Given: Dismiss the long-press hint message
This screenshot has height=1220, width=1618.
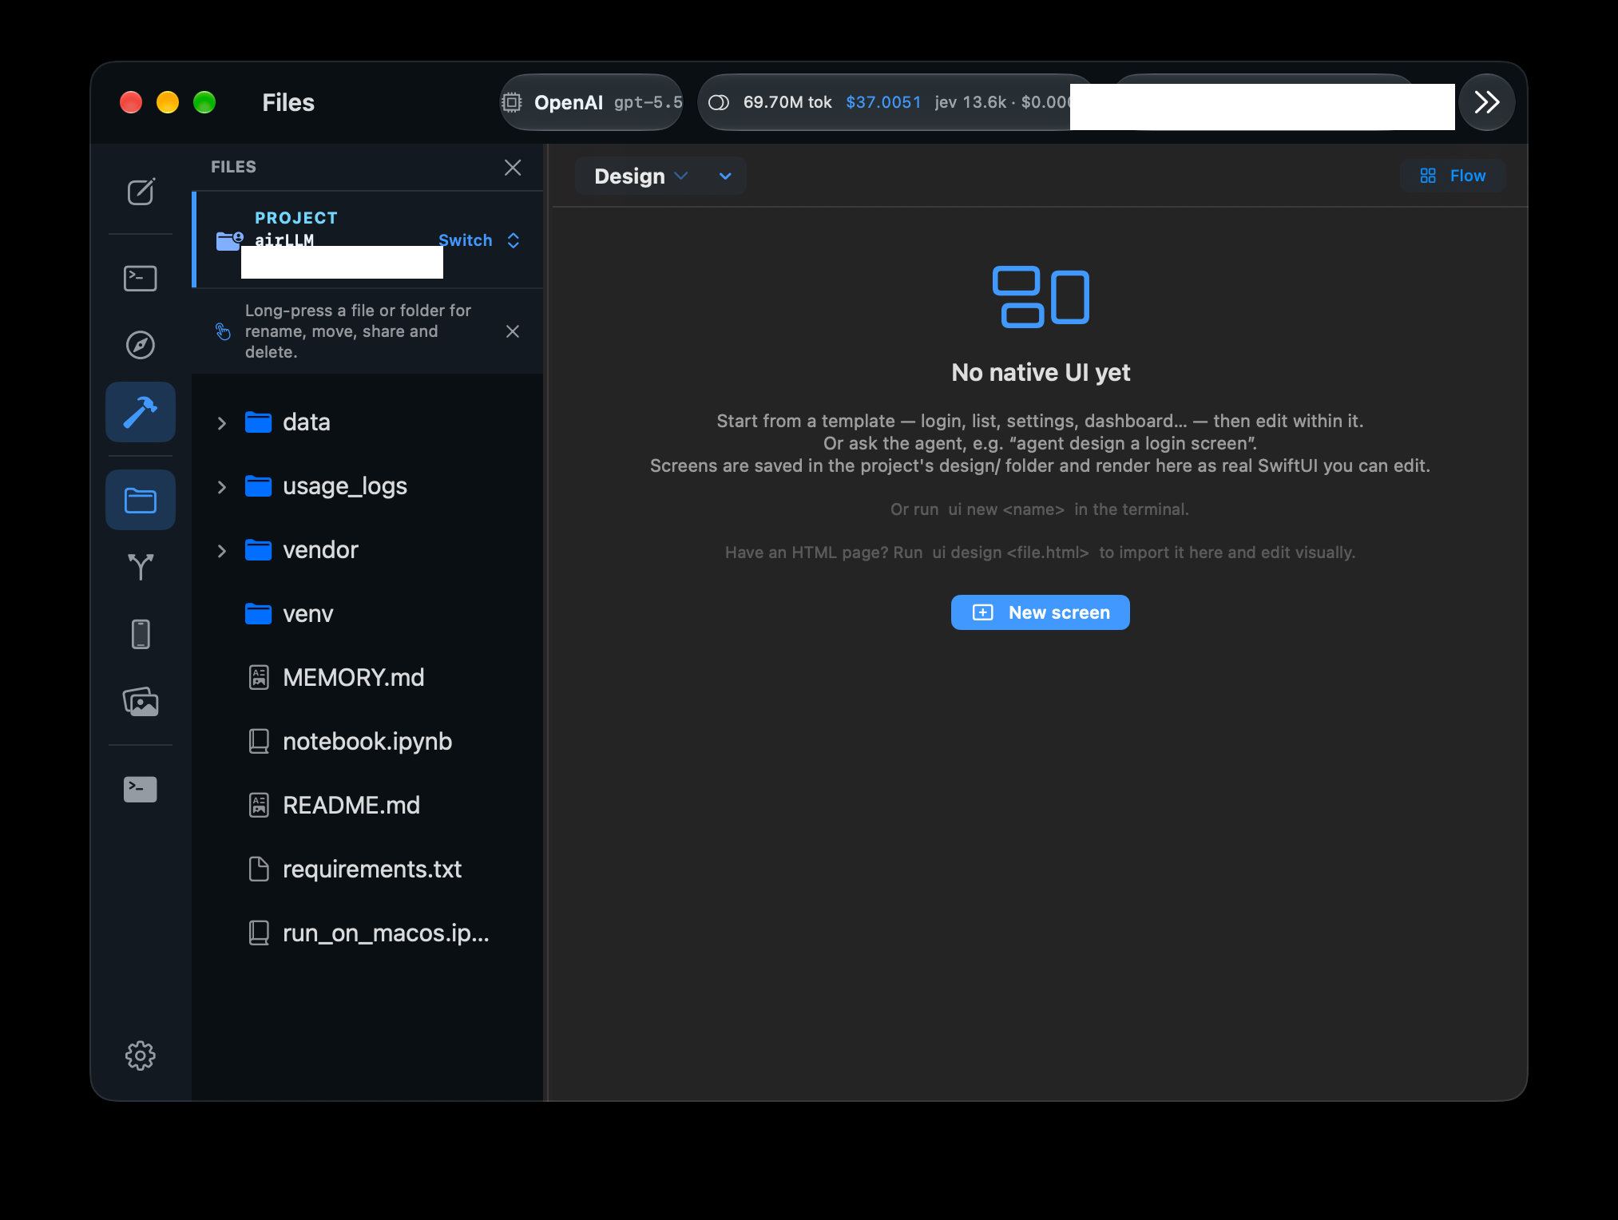Looking at the screenshot, I should (513, 331).
